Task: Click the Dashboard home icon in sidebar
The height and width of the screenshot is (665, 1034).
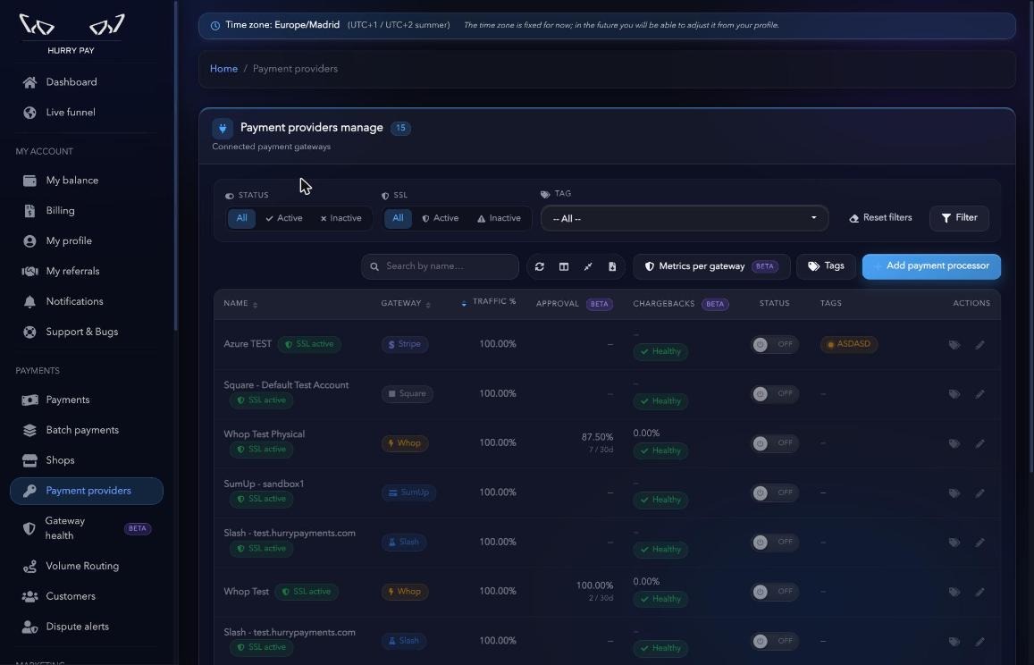Action: point(29,82)
